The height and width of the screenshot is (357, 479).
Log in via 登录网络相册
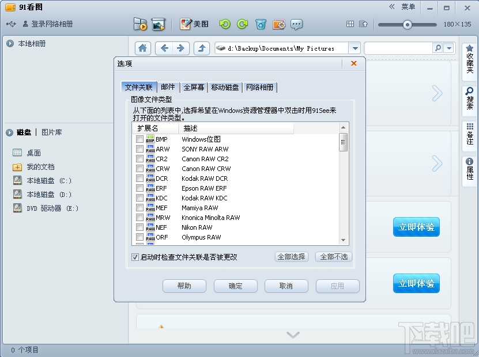tap(48, 24)
